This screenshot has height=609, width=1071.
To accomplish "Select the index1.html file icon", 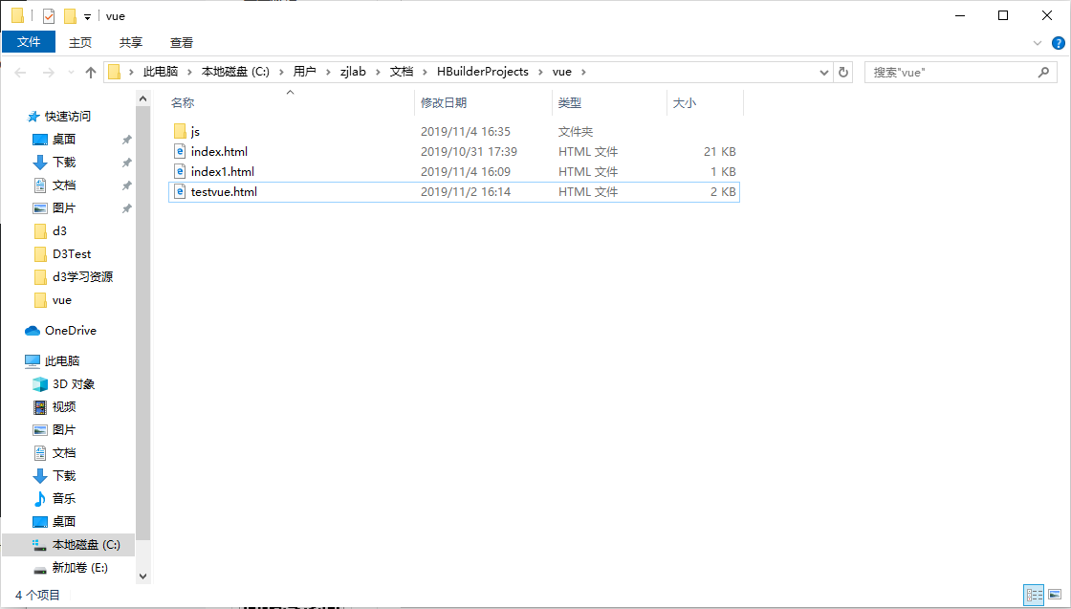I will coord(181,171).
